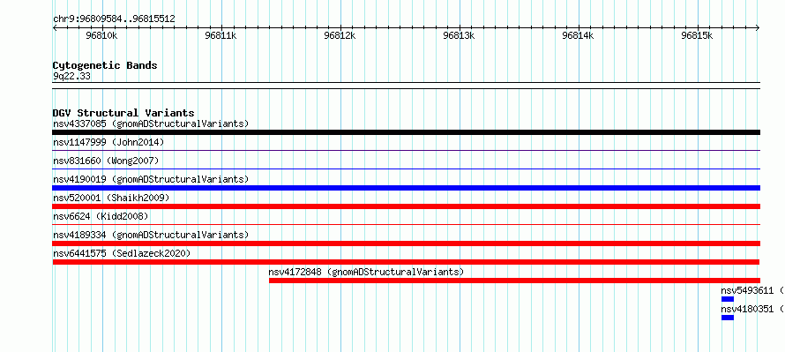Click the 96810k ruler label
Viewport: 785px width, 352px height.
point(102,35)
